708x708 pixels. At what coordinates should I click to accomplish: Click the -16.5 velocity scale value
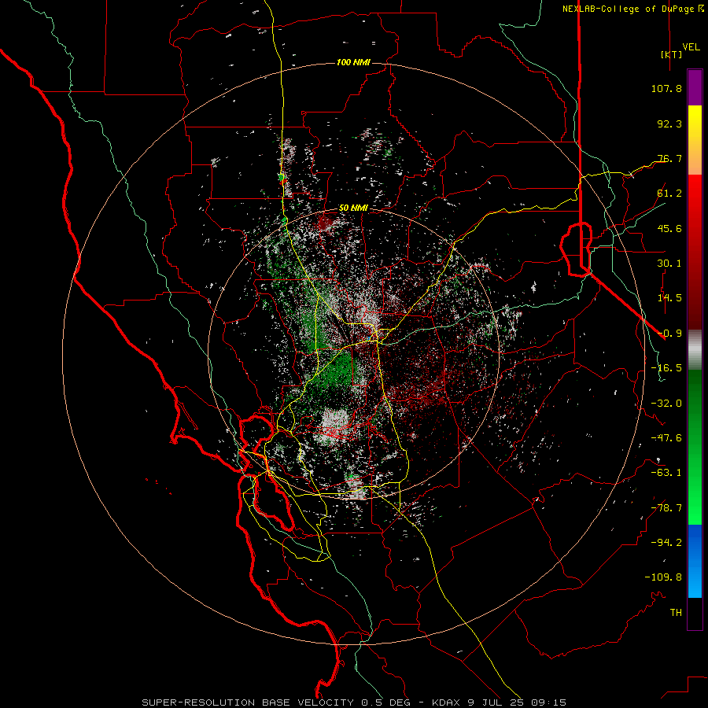click(x=666, y=368)
